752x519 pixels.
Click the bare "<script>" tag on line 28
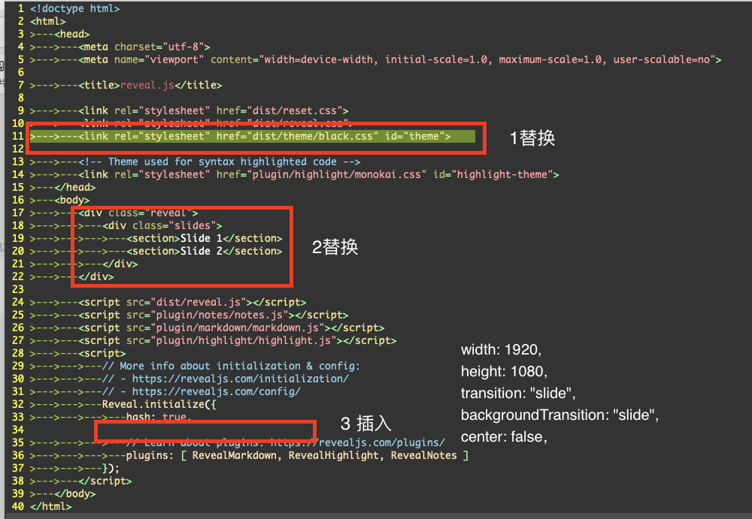[102, 354]
